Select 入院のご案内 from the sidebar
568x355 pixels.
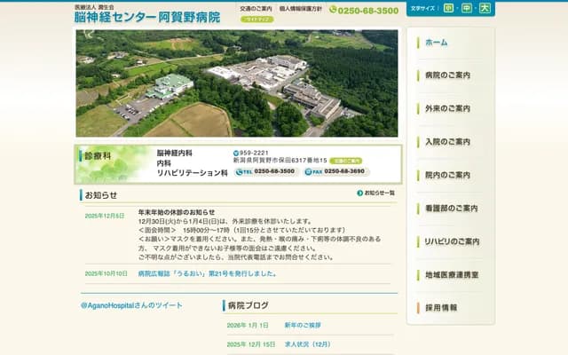pyautogui.click(x=451, y=142)
